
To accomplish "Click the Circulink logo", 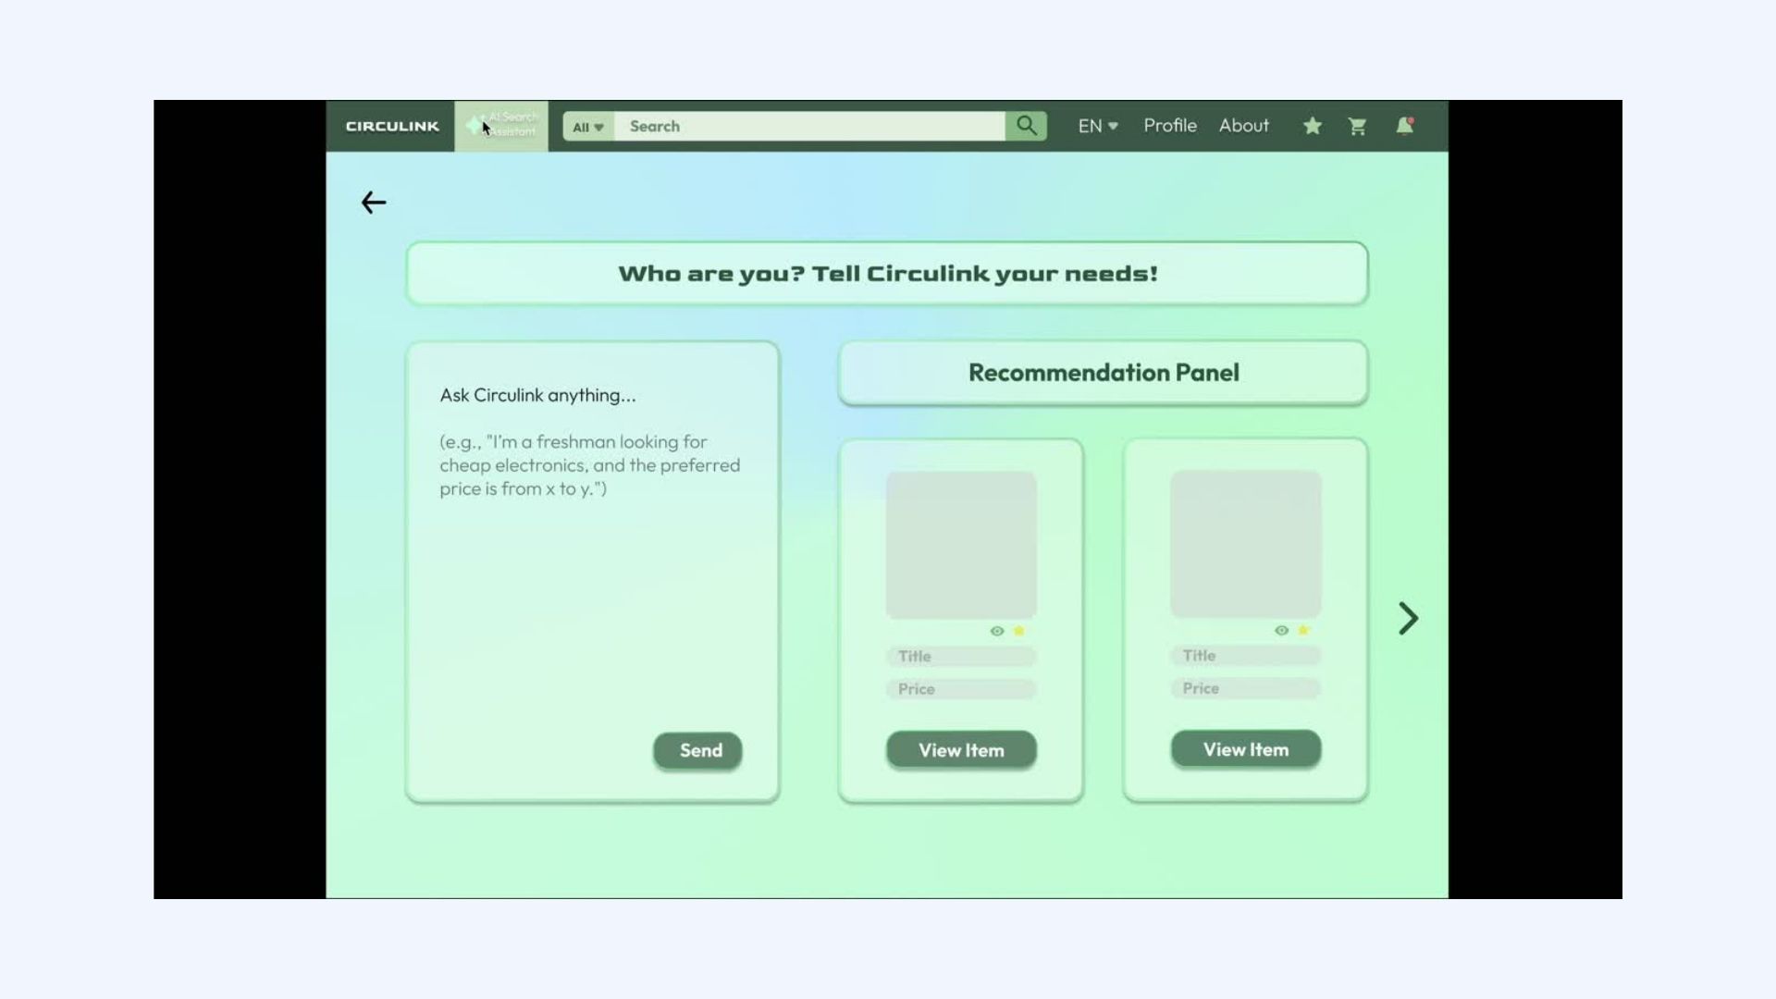I will [392, 126].
